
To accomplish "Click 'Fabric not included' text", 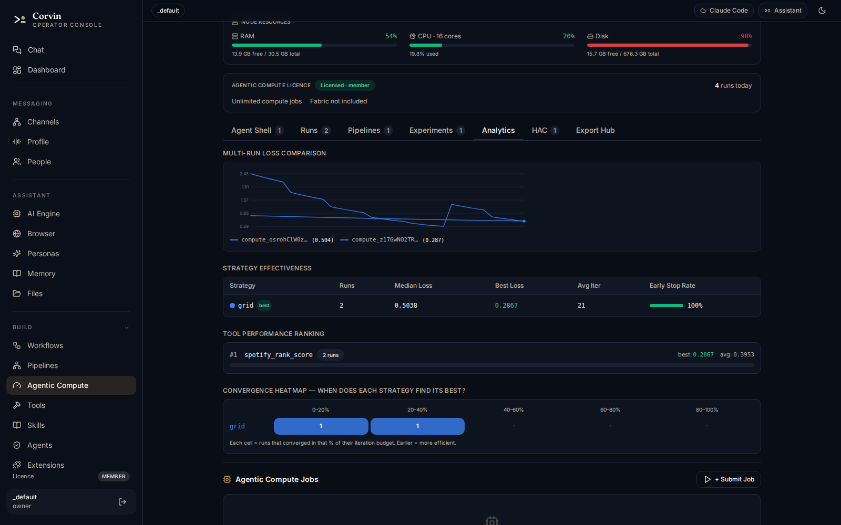I will click(339, 101).
